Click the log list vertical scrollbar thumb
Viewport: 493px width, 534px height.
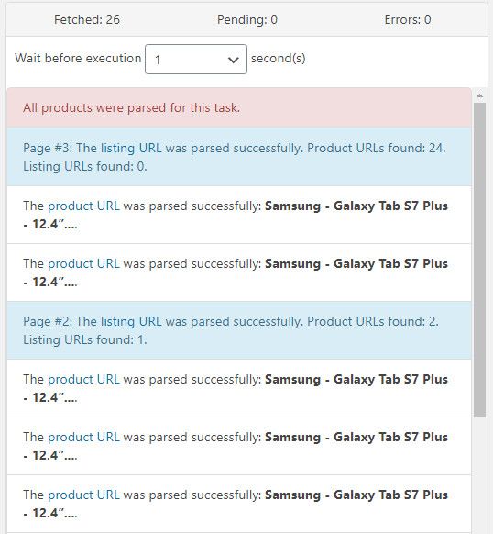(x=480, y=260)
